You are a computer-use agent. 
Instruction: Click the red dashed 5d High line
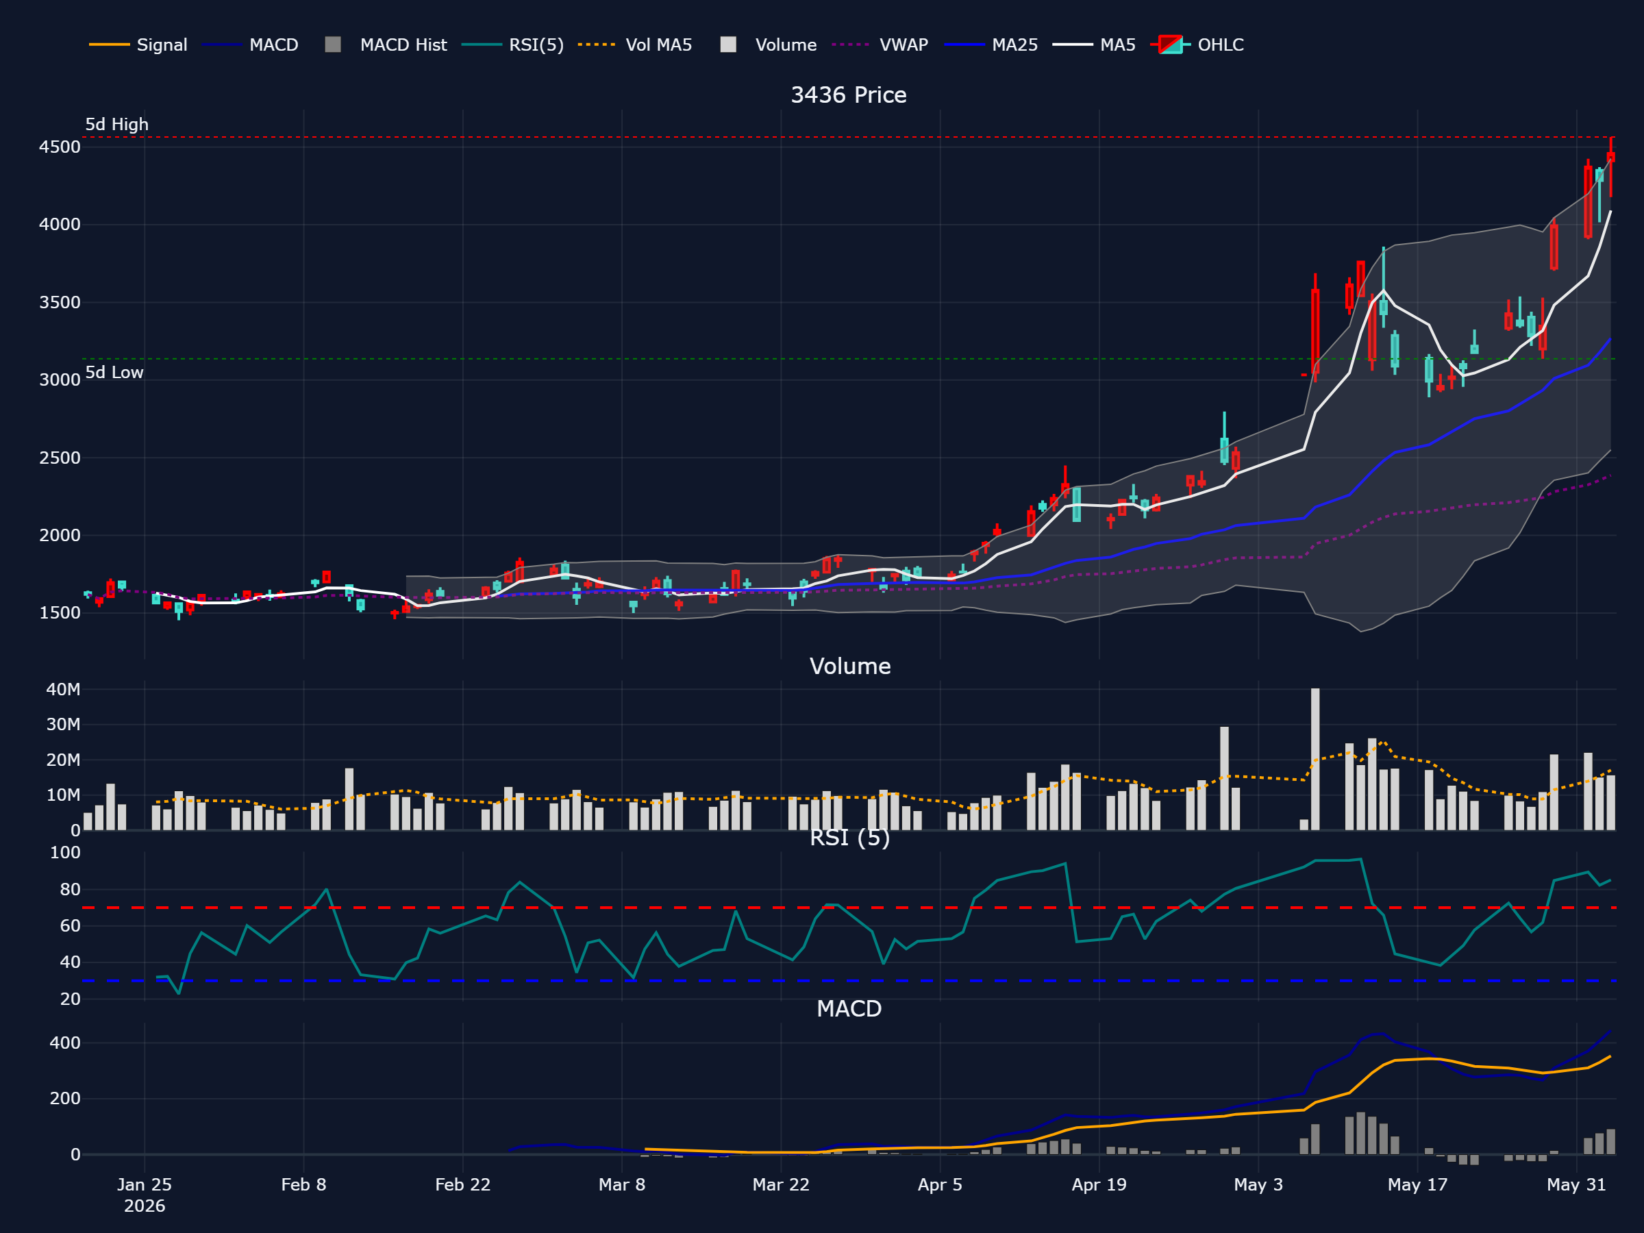coord(847,138)
